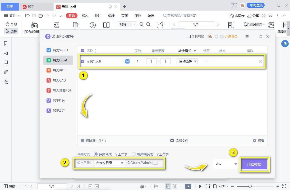Open the 转换模式 header dropdown arrow
This screenshot has width=290, height=190.
(x=195, y=51)
